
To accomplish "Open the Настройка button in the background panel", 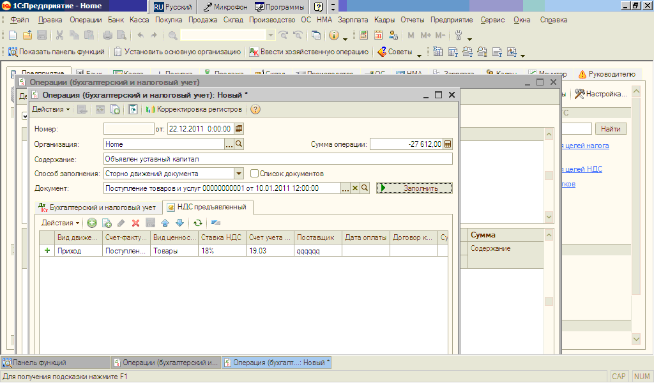I will [x=600, y=94].
